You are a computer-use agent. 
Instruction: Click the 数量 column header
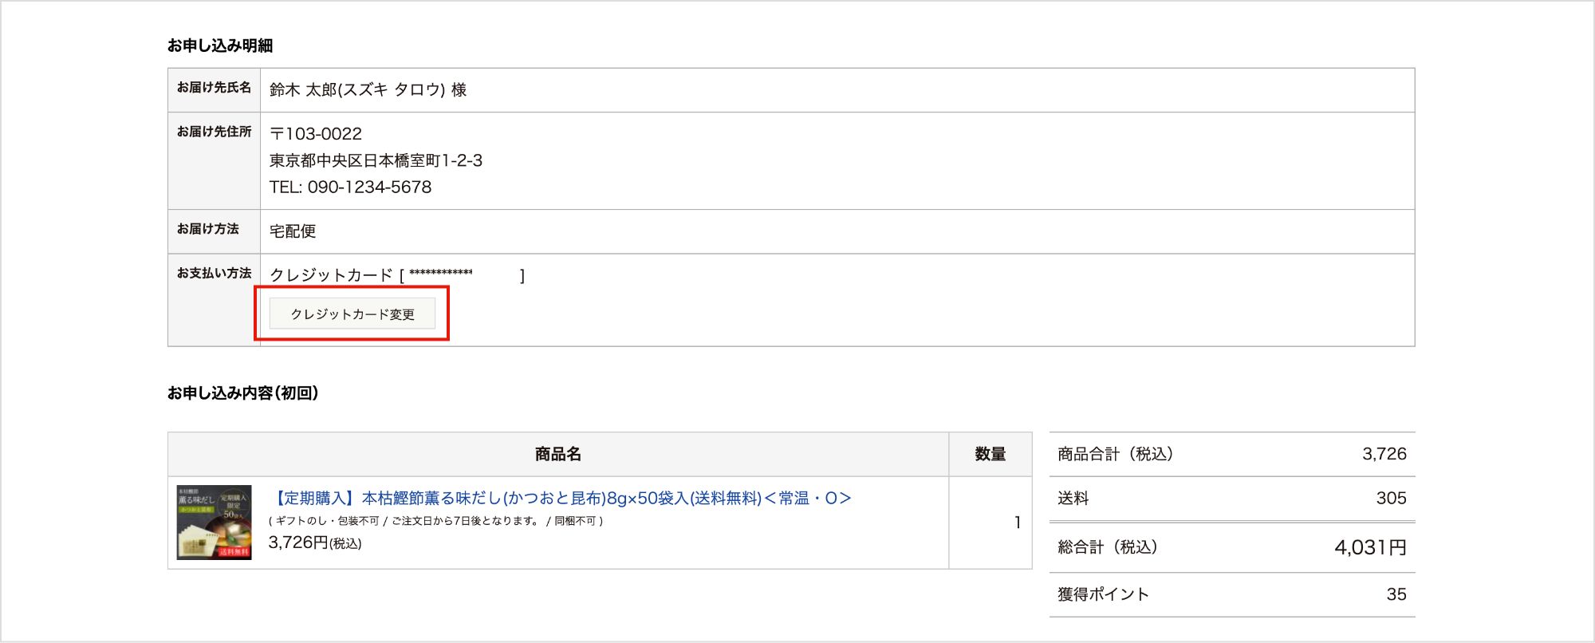point(990,455)
